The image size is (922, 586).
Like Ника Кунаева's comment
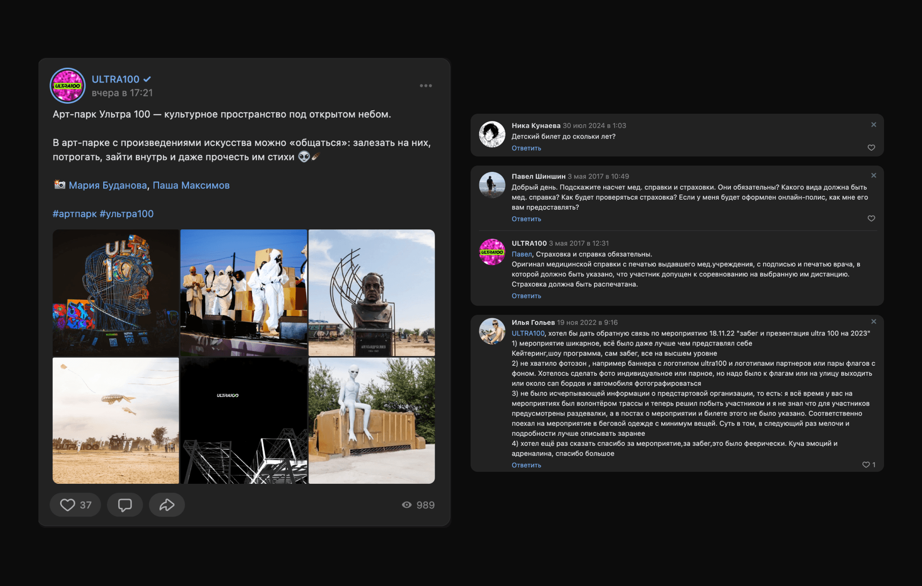pyautogui.click(x=871, y=148)
